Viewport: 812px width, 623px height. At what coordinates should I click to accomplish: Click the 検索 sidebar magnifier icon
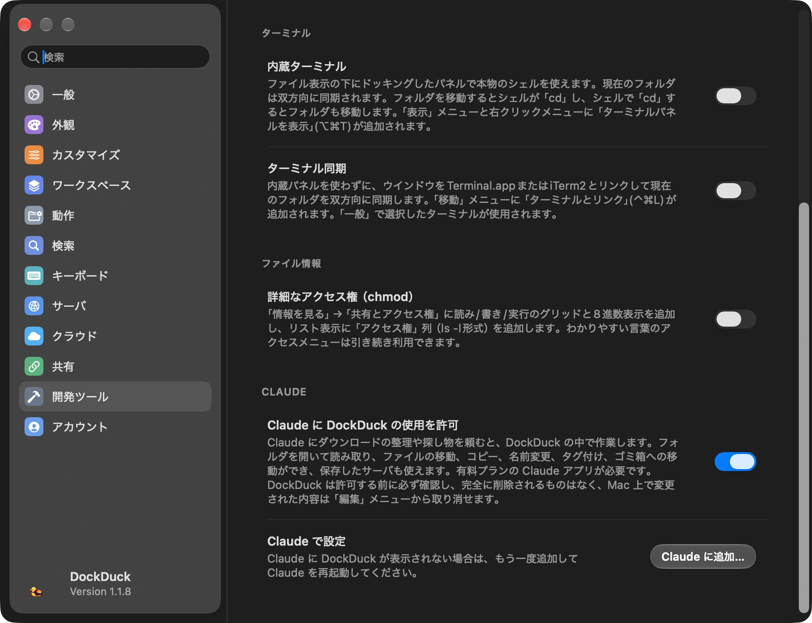[x=34, y=246]
